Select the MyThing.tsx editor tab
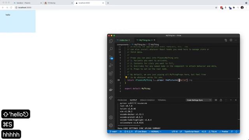This screenshot has width=249, height=140. [145, 40]
